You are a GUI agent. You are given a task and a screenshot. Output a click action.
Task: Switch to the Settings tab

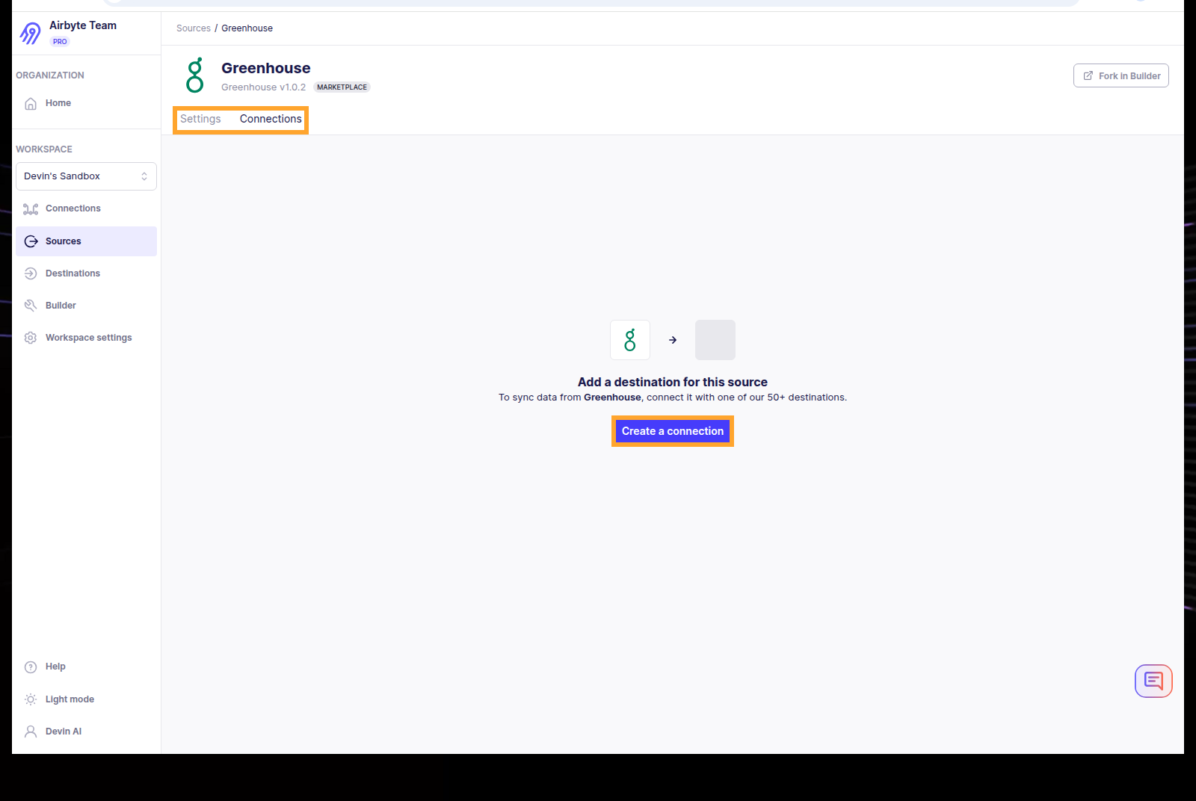tap(200, 119)
